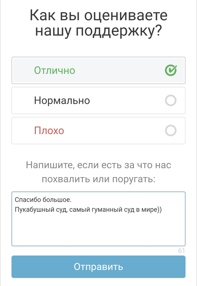This screenshot has width=197, height=286.
Task: Click the 'Напишите, если есть за что' prompt text
Action: tap(98, 165)
